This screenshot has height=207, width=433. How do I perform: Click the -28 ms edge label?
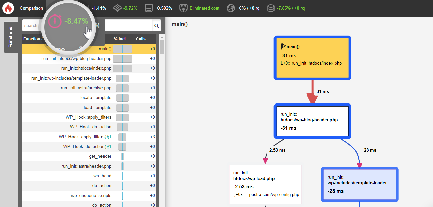(x=369, y=150)
